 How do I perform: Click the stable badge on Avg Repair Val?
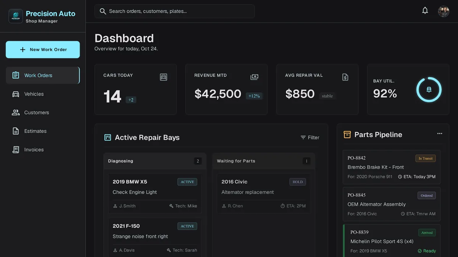[x=327, y=96]
